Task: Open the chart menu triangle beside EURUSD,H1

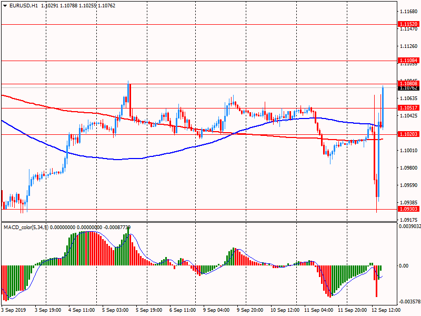Action: coord(5,6)
